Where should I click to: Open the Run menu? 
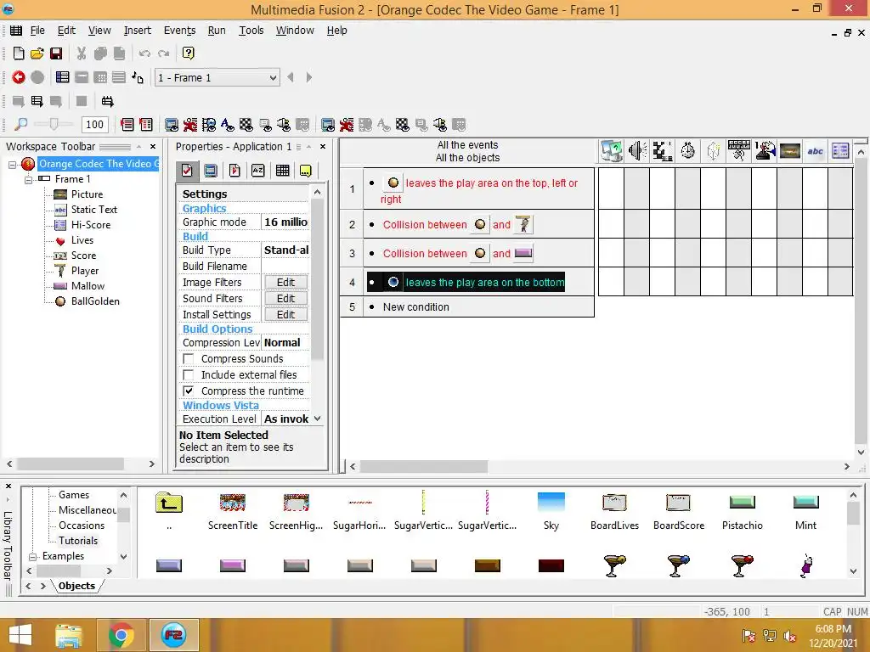click(x=217, y=31)
